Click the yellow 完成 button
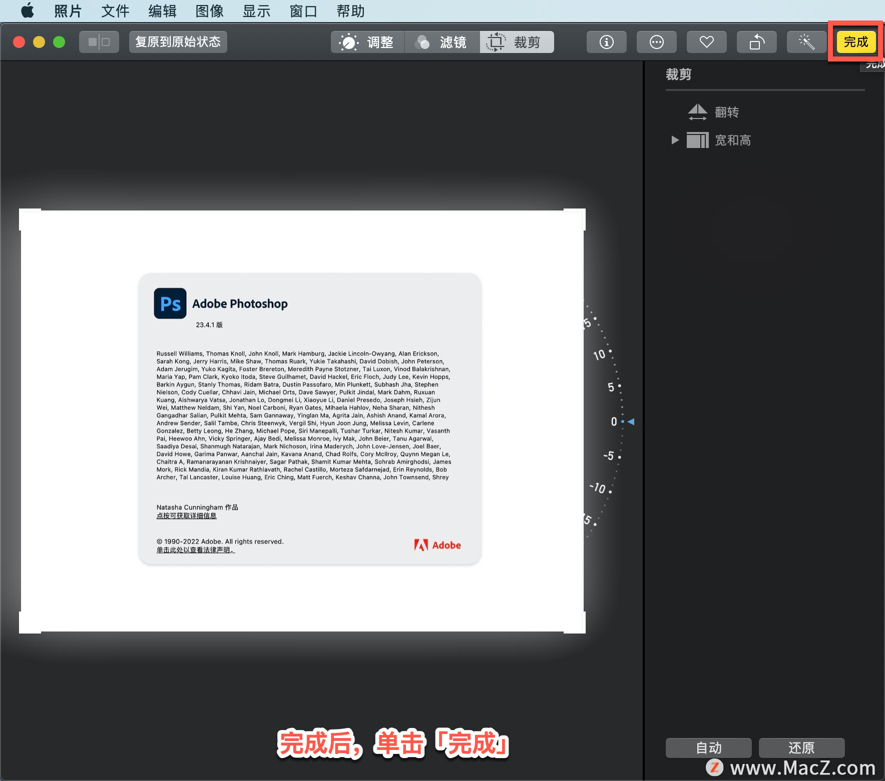This screenshot has height=781, width=885. point(856,42)
